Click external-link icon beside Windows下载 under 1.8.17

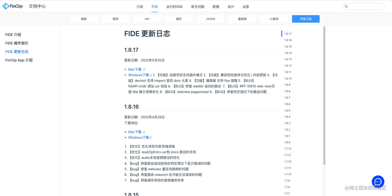151,75
